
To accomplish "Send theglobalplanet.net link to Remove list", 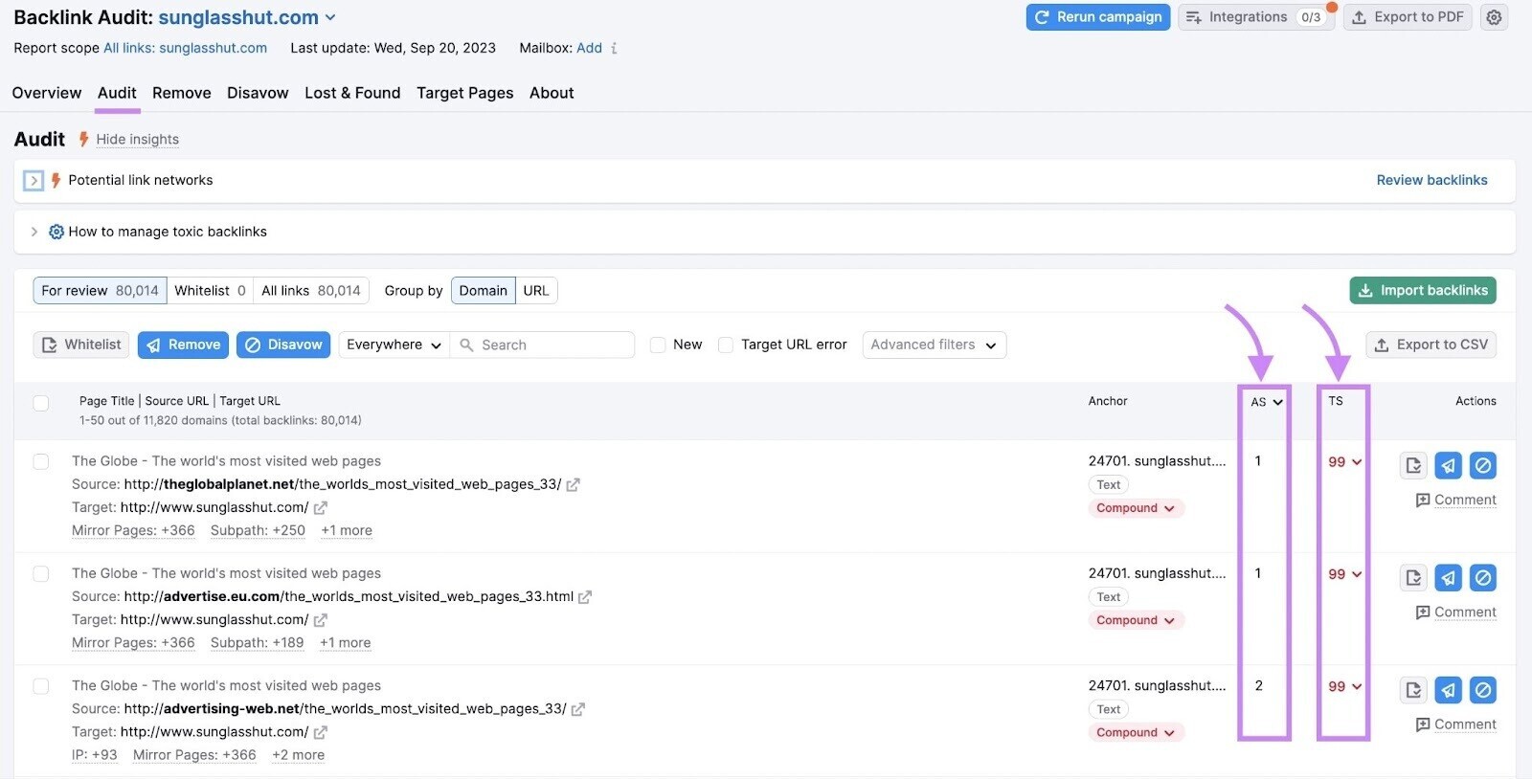I will pos(1448,466).
